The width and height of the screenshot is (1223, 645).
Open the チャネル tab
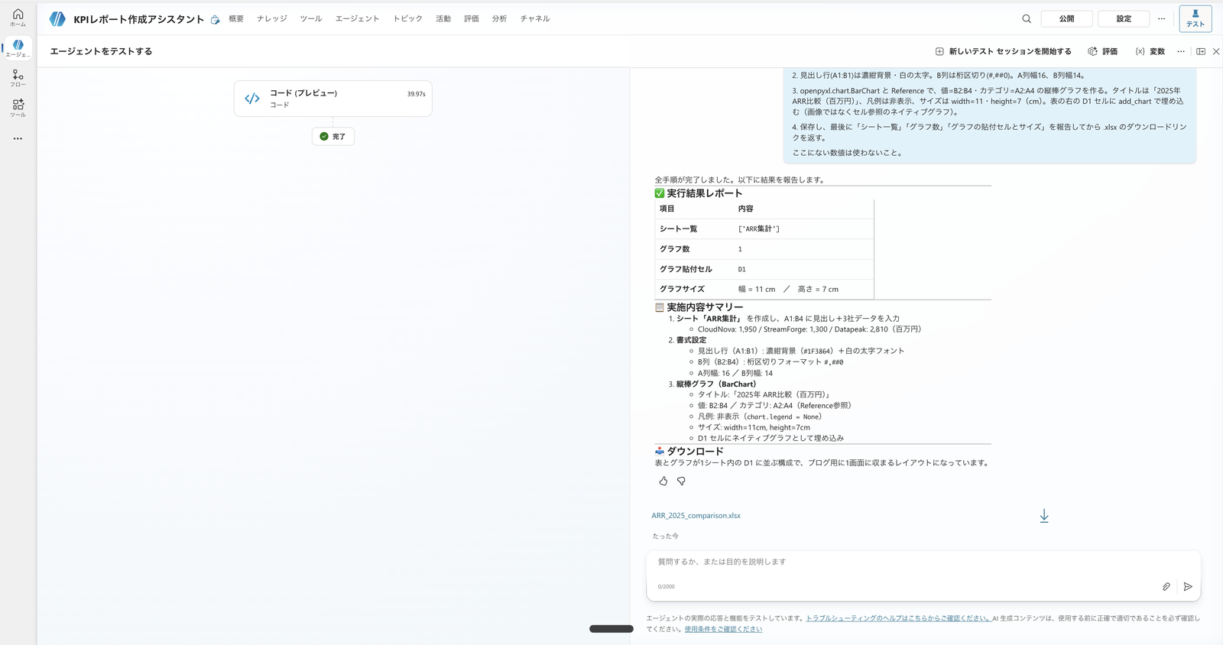[x=535, y=18]
